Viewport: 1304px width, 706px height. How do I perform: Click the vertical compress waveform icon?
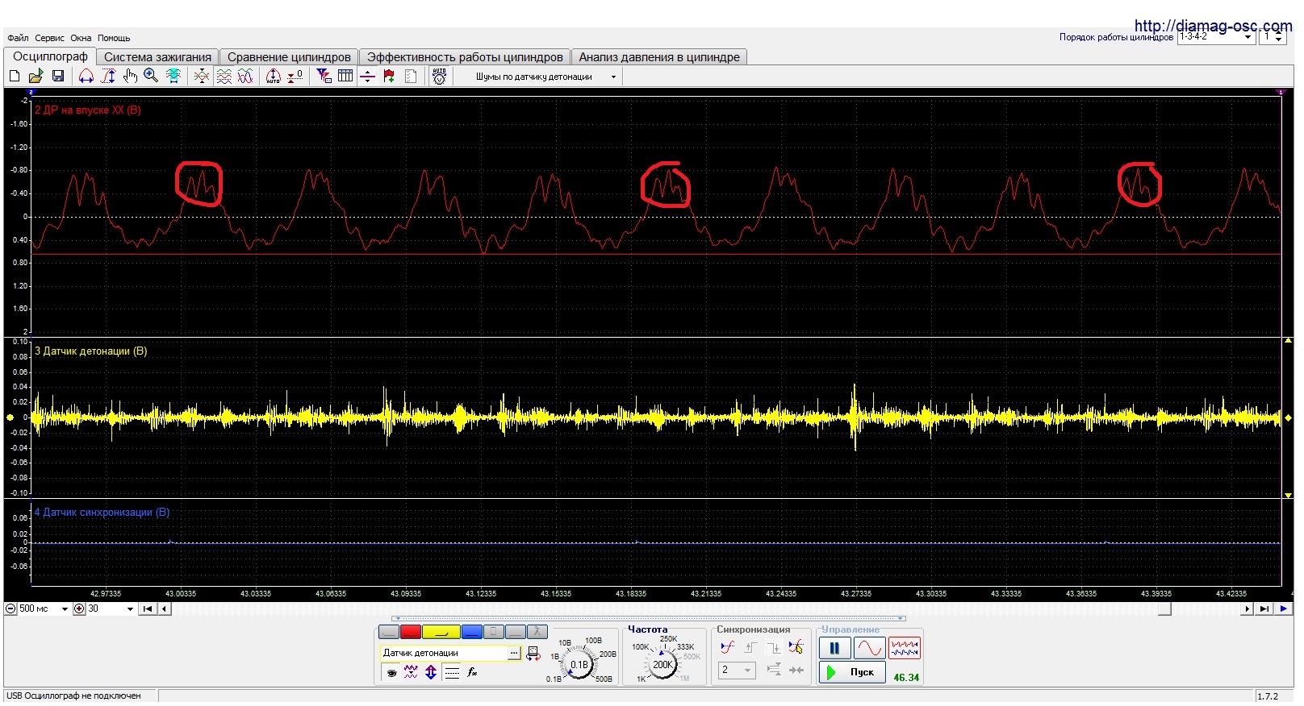pos(202,76)
